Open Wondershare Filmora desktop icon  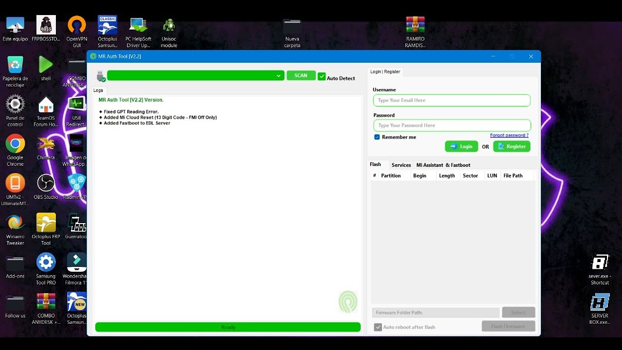click(76, 269)
